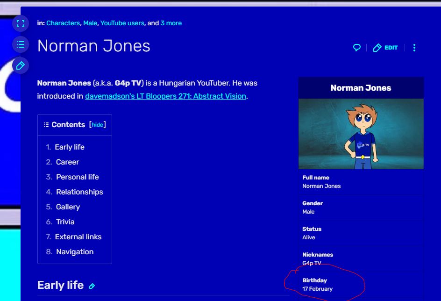The image size is (441, 301).
Task: Jump to Personal life in Contents
Action: click(78, 177)
